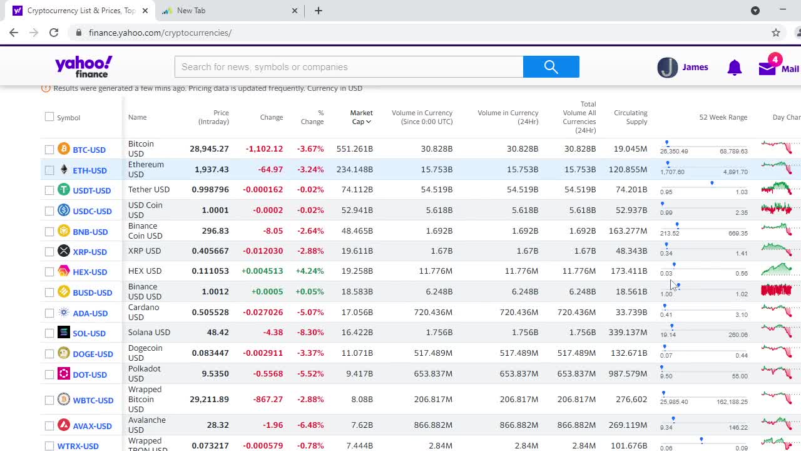Check the DOGE-USD row checkbox
The image size is (801, 451).
[x=49, y=354]
